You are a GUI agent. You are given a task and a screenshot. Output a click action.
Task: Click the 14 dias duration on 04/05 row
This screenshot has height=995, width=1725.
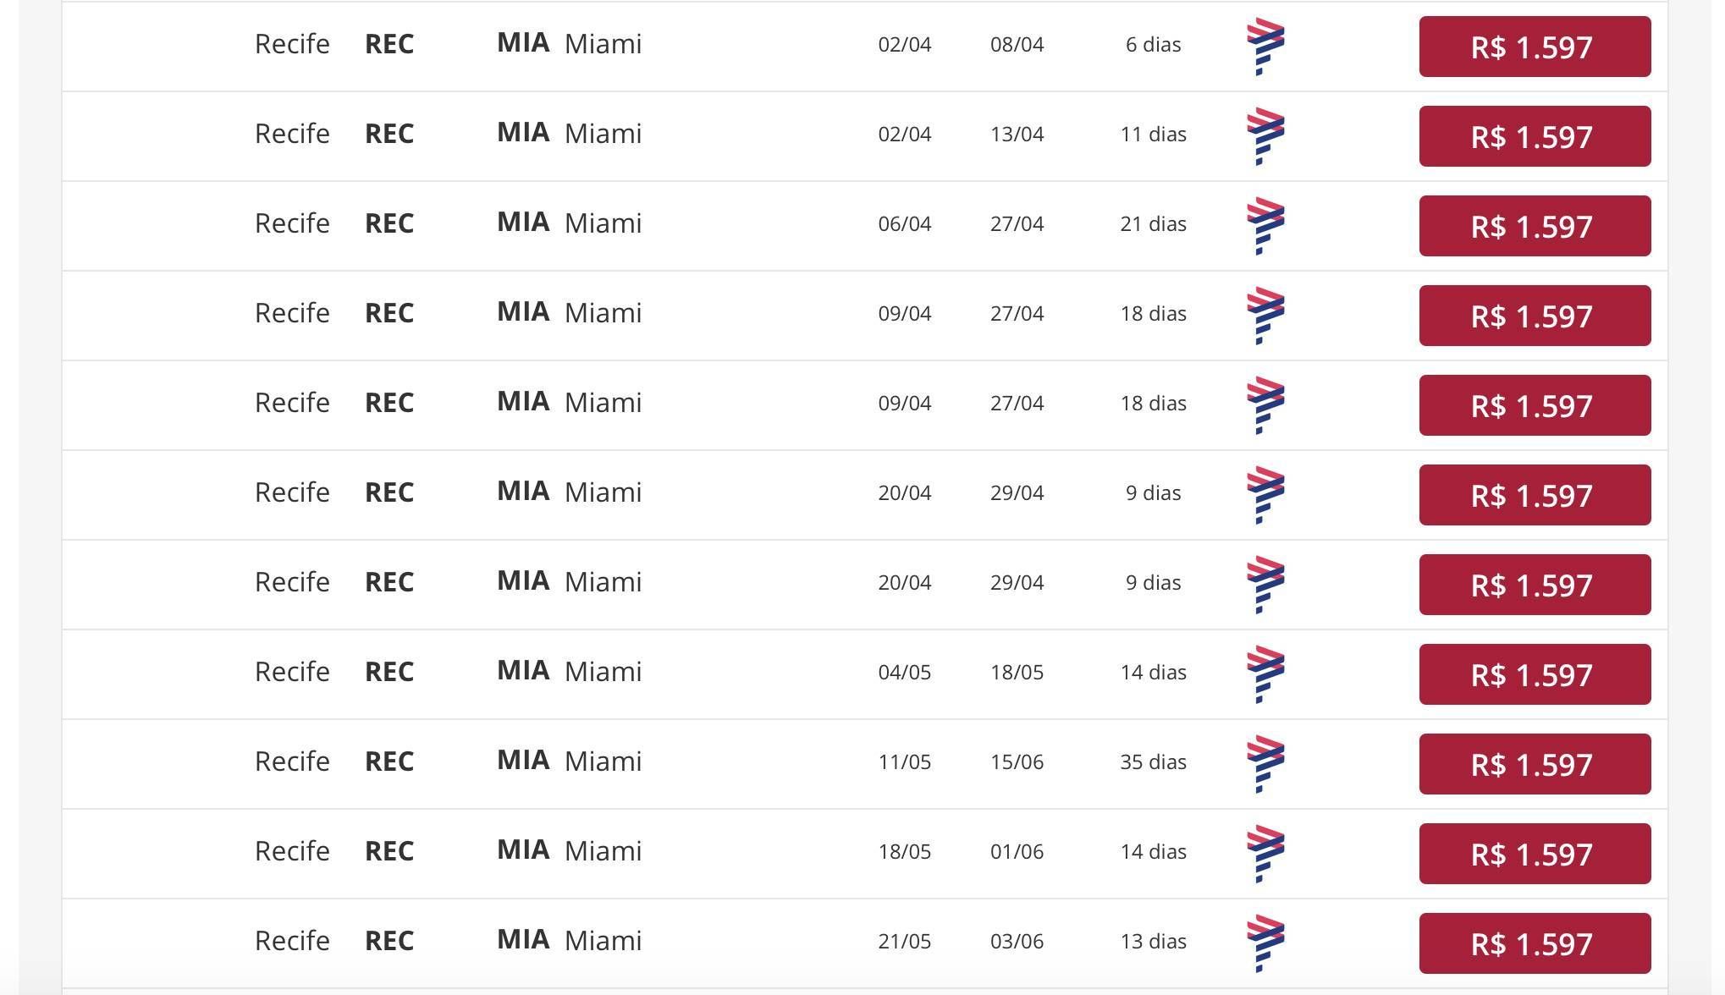1153,673
